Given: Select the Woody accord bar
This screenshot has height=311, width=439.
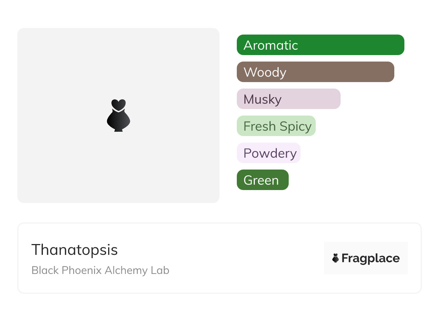Looking at the screenshot, I should (315, 72).
